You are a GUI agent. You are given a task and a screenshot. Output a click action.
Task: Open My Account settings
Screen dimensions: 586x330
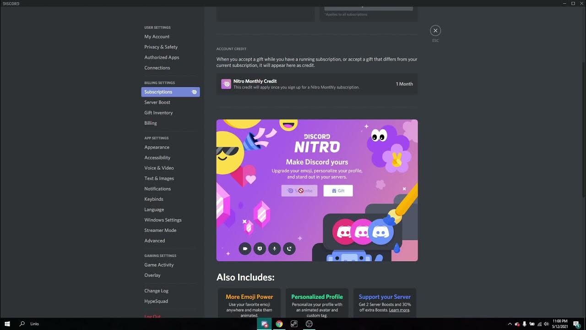pyautogui.click(x=157, y=37)
